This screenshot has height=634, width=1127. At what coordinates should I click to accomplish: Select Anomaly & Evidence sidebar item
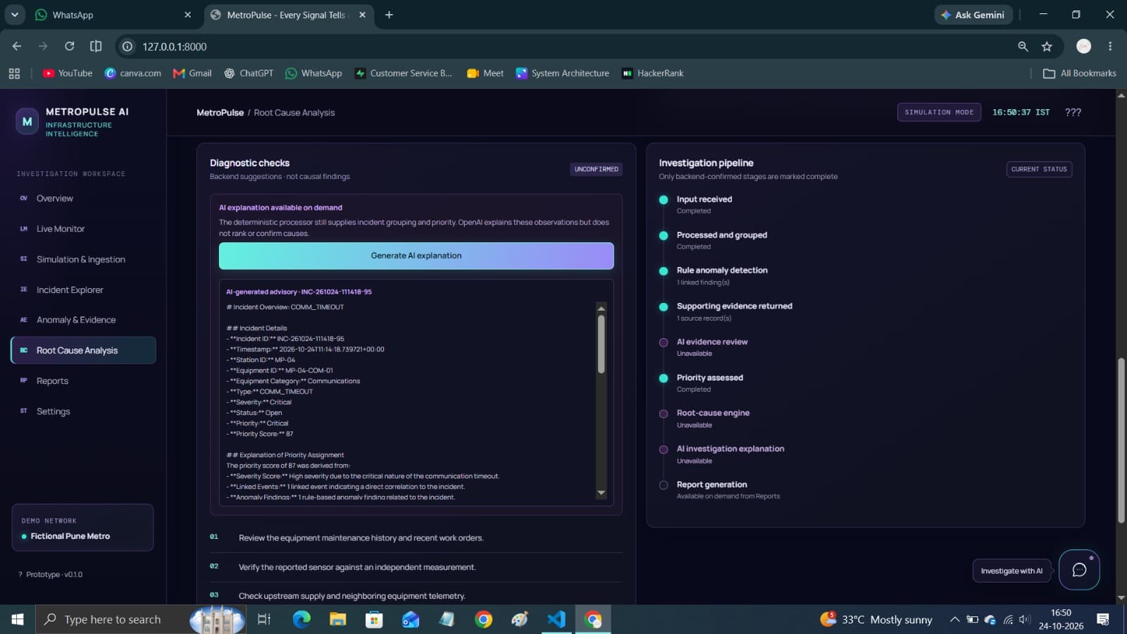(83, 320)
